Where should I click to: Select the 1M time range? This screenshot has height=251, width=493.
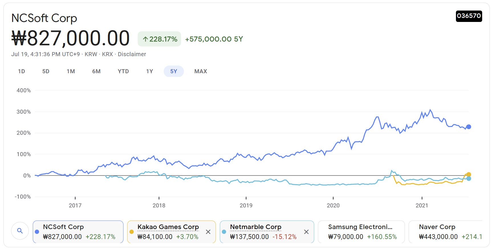click(x=71, y=71)
